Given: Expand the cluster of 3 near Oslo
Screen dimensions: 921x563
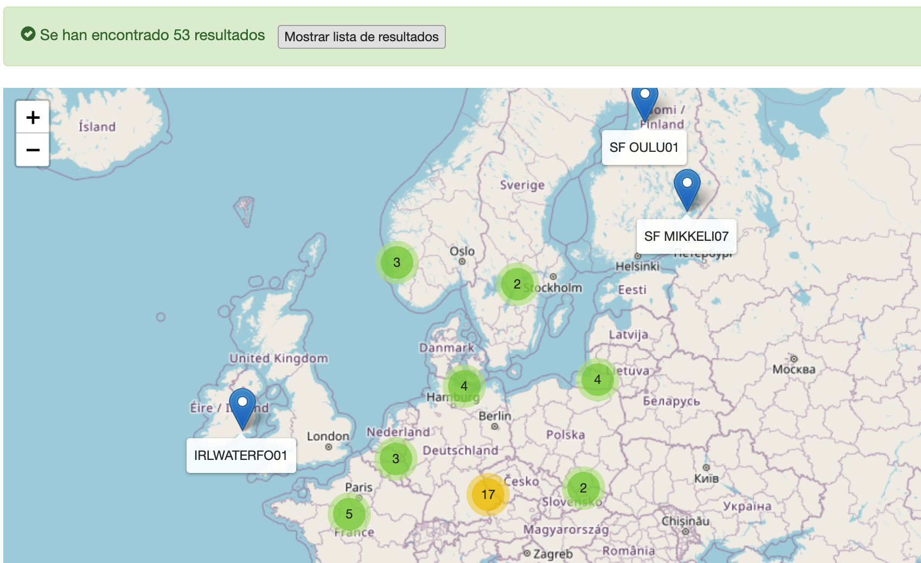Looking at the screenshot, I should pos(397,263).
